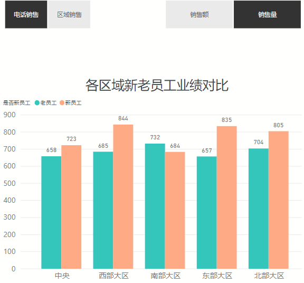The width and height of the screenshot is (304, 283).
Task: Select the orange 西部大区 bar labeled 844
Action: pos(123,196)
